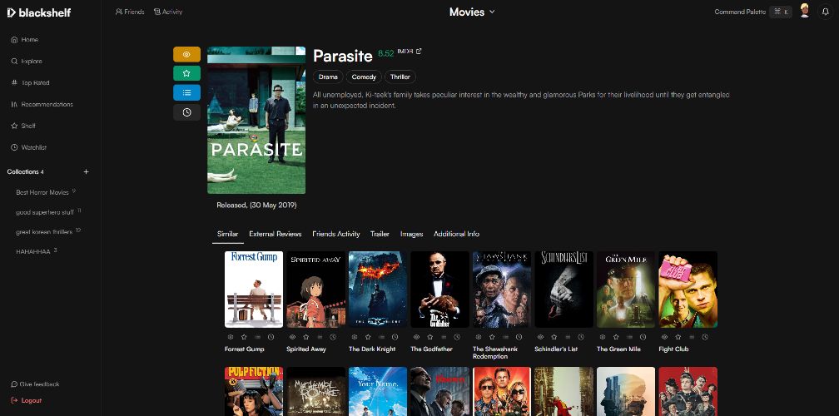839x416 pixels.
Task: Click the clock icon under Forrest Gump
Action: point(271,337)
